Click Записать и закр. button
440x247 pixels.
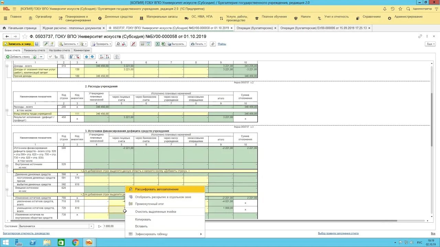point(18,44)
